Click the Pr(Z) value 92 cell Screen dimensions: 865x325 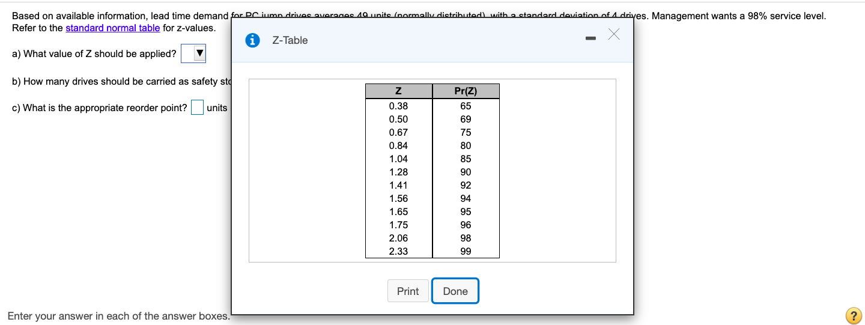pyautogui.click(x=466, y=185)
